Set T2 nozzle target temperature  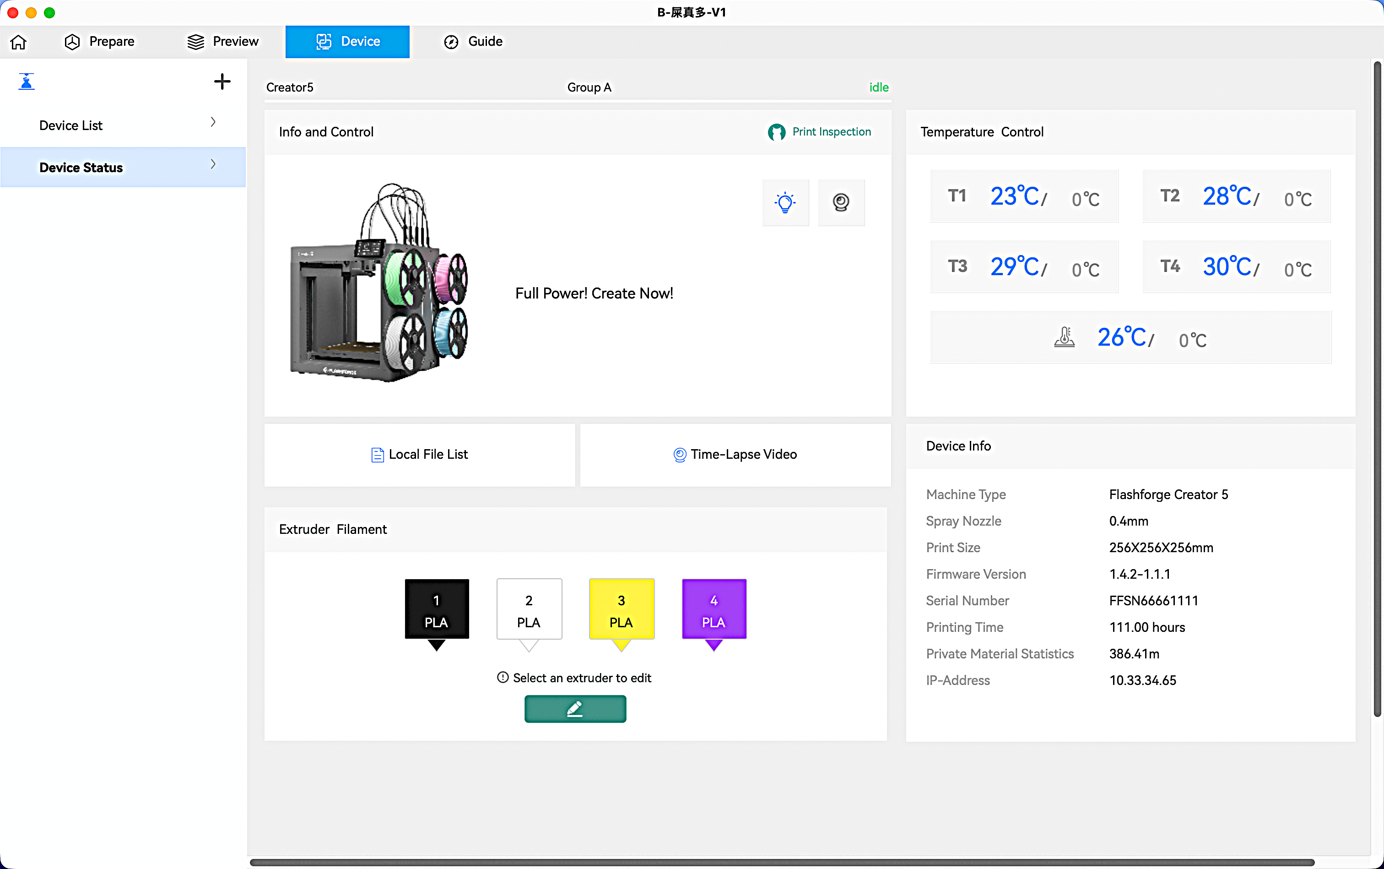1298,200
